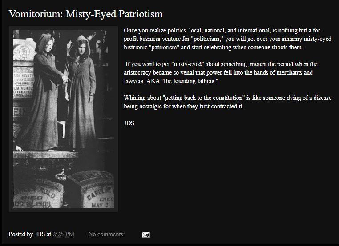The height and width of the screenshot is (246, 339).
Task: Click the paragraph mentioning the founding fathers
Action: [221, 72]
